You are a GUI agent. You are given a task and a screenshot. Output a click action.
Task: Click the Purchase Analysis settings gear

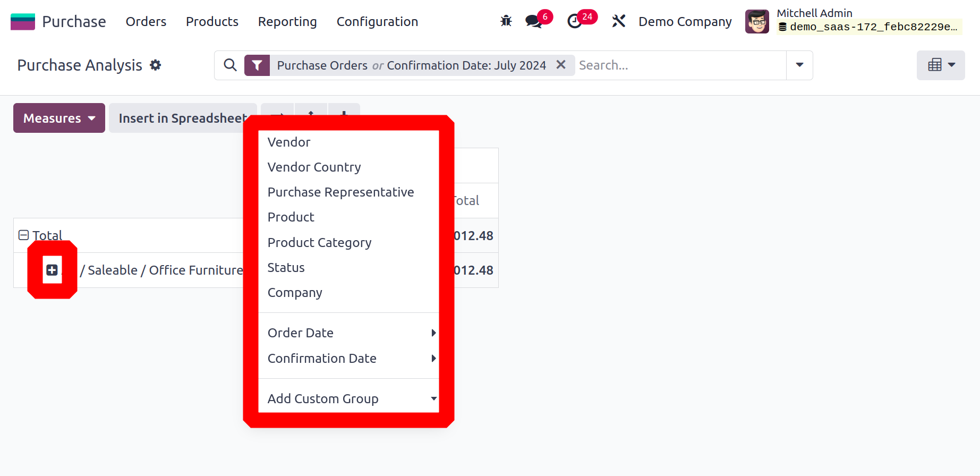pyautogui.click(x=155, y=65)
